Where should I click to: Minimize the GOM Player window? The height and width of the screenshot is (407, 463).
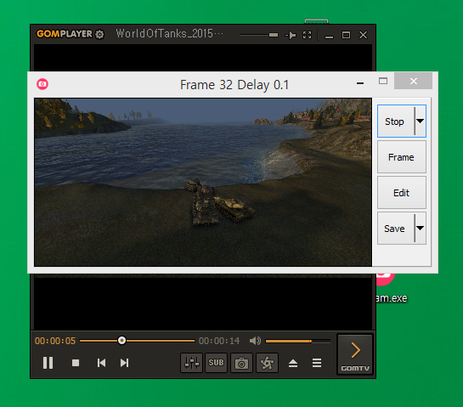(329, 37)
